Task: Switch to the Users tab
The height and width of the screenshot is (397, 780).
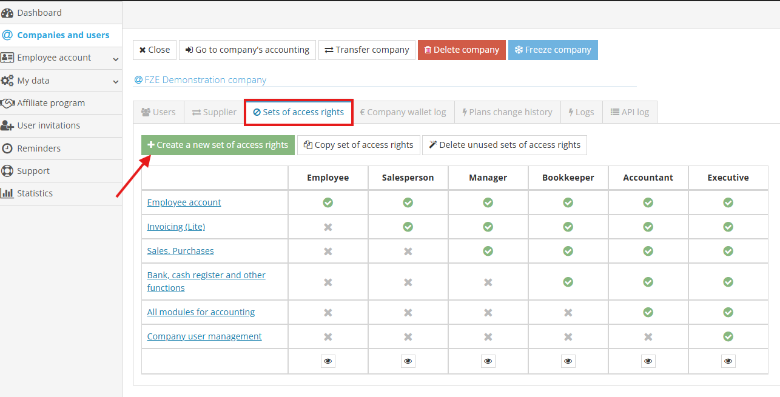Action: coord(158,112)
